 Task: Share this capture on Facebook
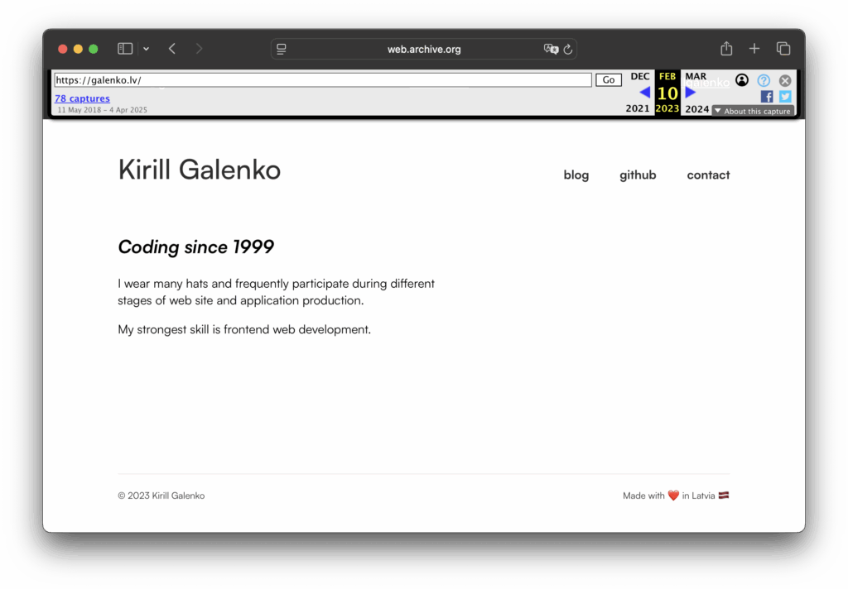coord(767,97)
